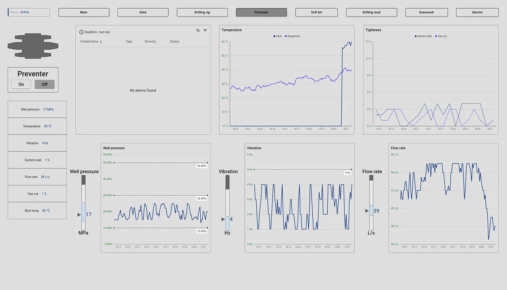Click the Flow rate gauge arrow pointer
This screenshot has height=290, width=507.
(367, 211)
